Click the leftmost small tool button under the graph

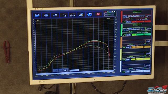coord(56,70)
